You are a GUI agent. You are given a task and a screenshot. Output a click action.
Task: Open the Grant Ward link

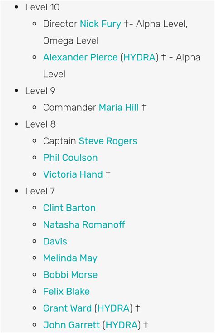point(67,308)
